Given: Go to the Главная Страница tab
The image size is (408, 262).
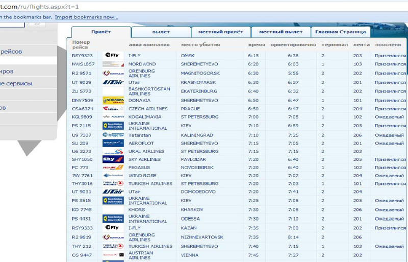Looking at the screenshot, I should [340, 32].
